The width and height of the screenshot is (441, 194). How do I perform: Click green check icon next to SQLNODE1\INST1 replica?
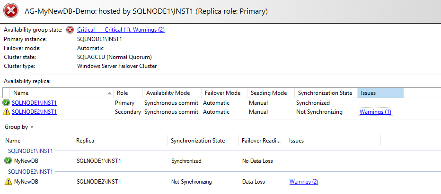pyautogui.click(x=7, y=103)
